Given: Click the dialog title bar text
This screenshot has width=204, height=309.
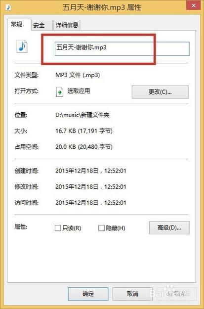Looking at the screenshot, I should (x=102, y=7).
